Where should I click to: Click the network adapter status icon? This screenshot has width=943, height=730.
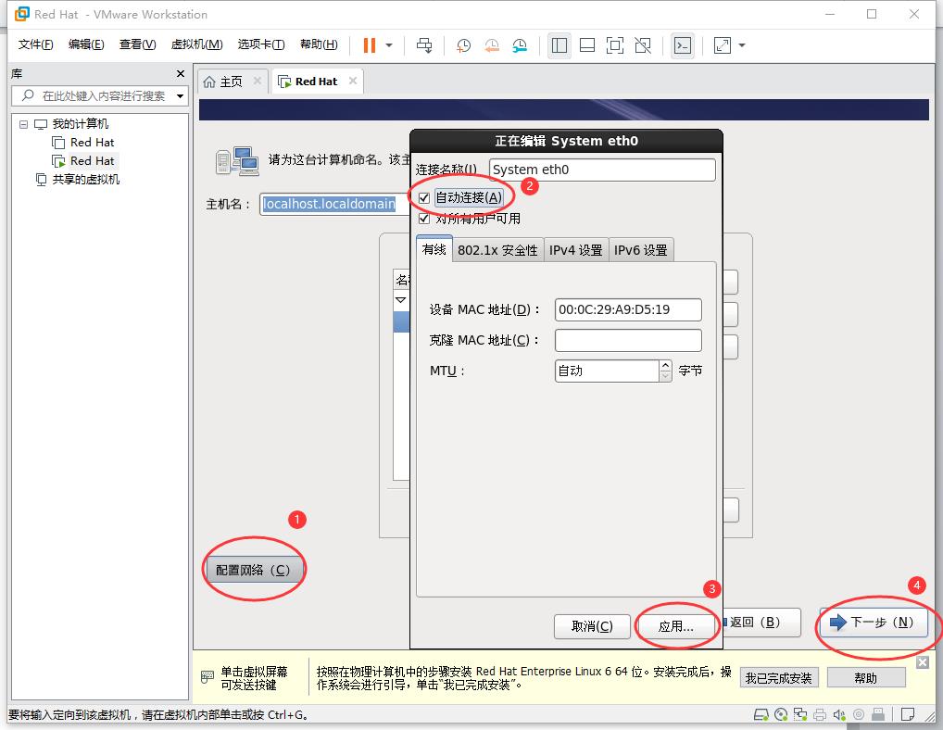[x=799, y=714]
